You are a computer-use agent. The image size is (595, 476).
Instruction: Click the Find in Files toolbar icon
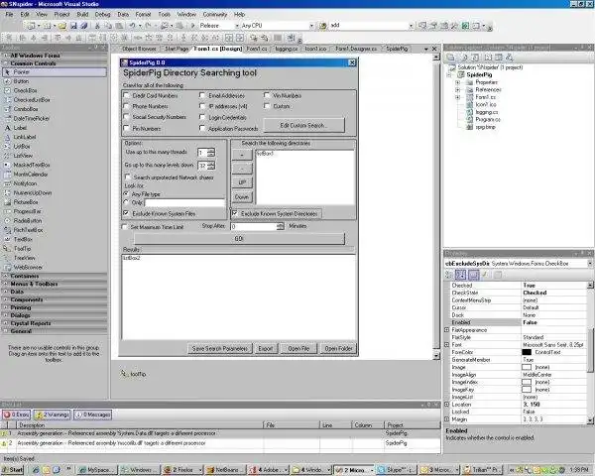point(322,26)
